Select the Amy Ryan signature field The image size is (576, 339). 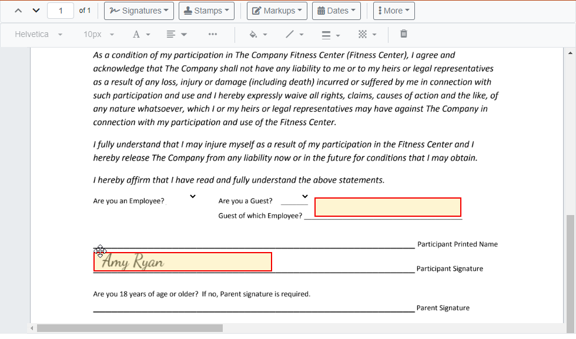(x=183, y=262)
